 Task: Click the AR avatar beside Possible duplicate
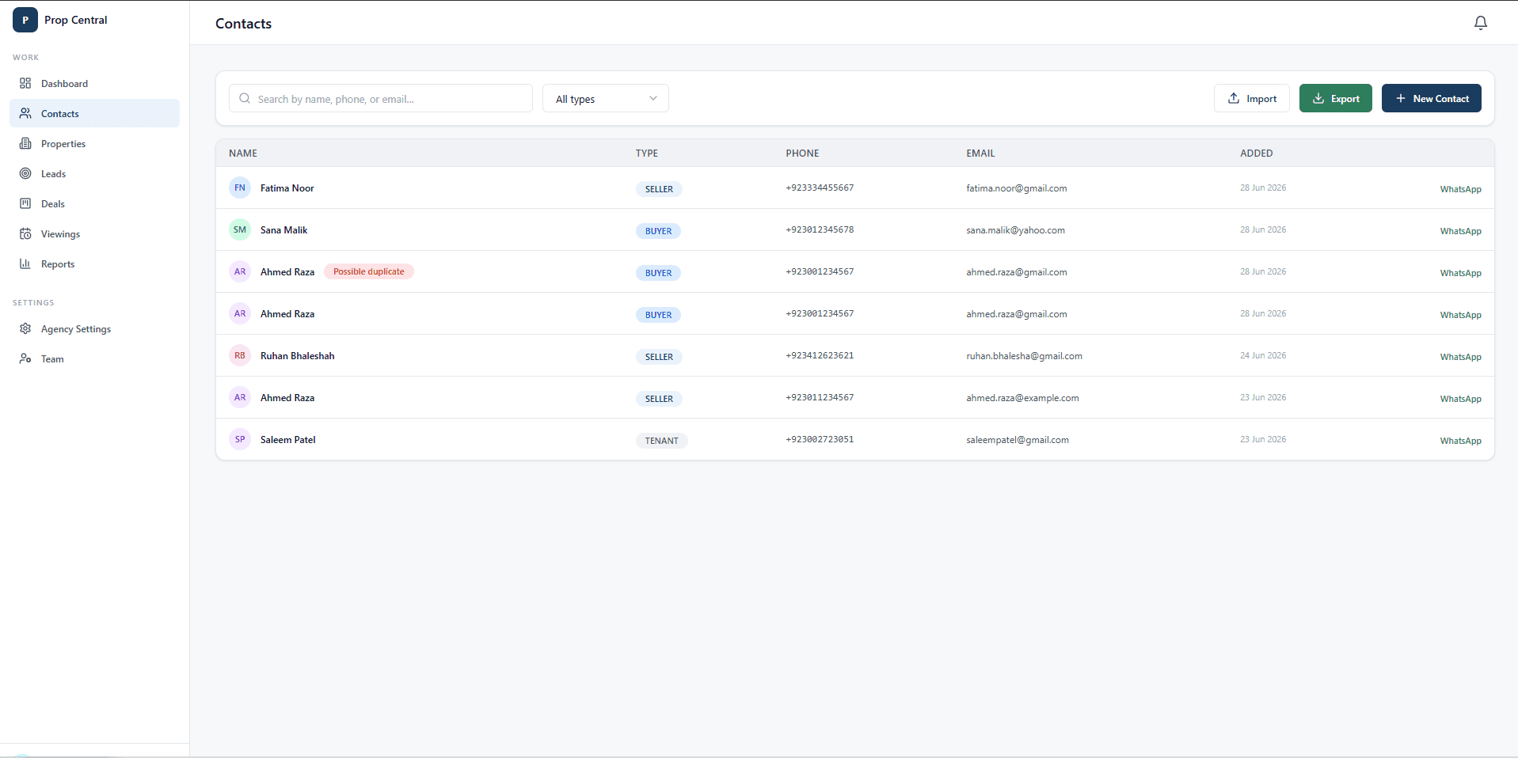pos(240,271)
